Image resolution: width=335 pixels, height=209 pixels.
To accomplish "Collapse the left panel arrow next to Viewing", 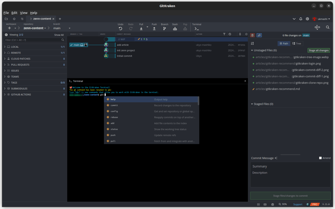I will click(x=6, y=35).
